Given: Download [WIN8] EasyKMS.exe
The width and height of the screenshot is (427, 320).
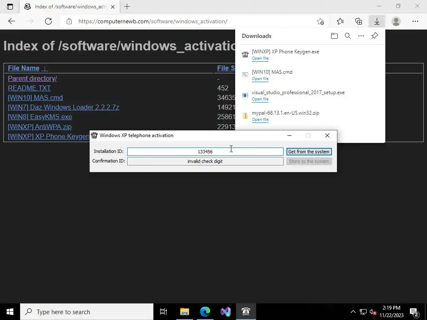Looking at the screenshot, I should tap(40, 117).
